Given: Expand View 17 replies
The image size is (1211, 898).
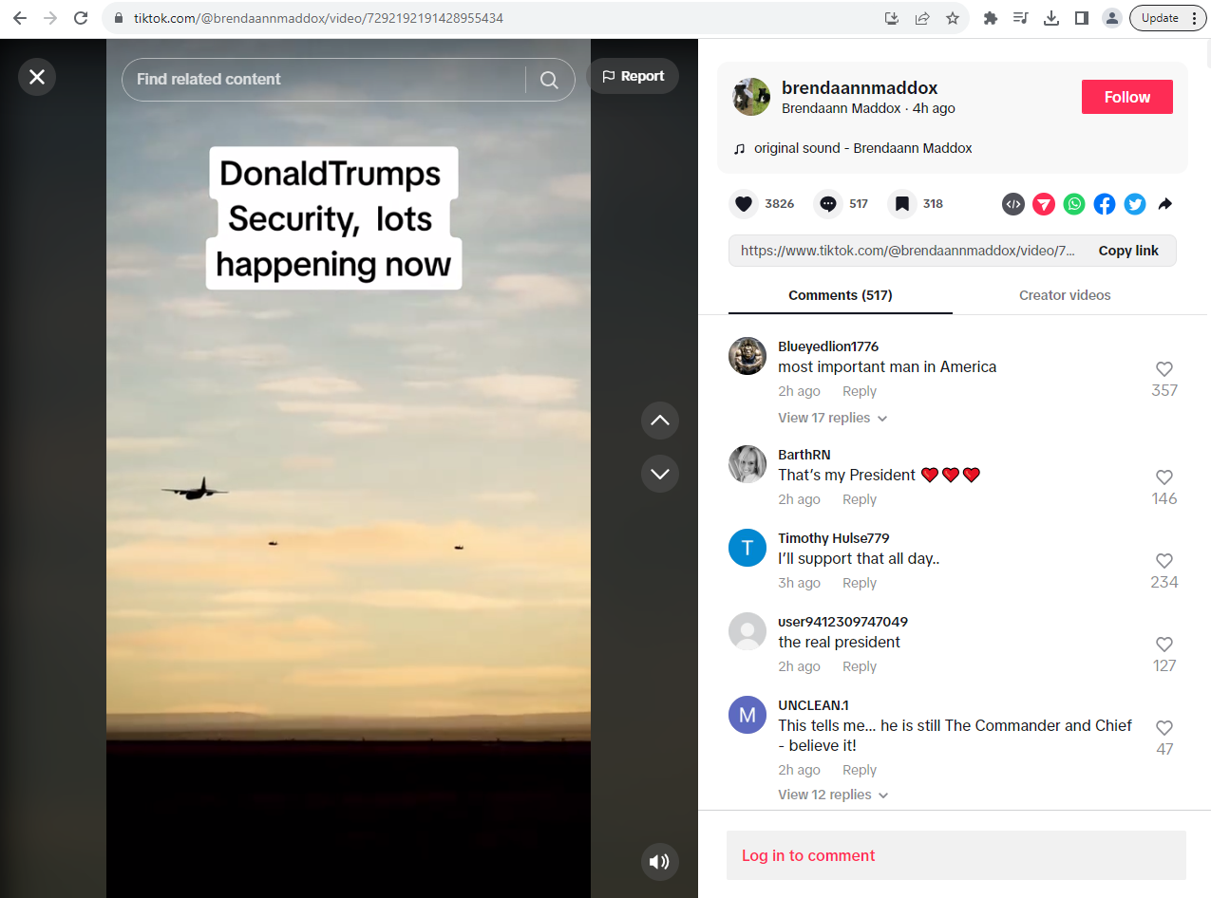Looking at the screenshot, I should pyautogui.click(x=833, y=418).
